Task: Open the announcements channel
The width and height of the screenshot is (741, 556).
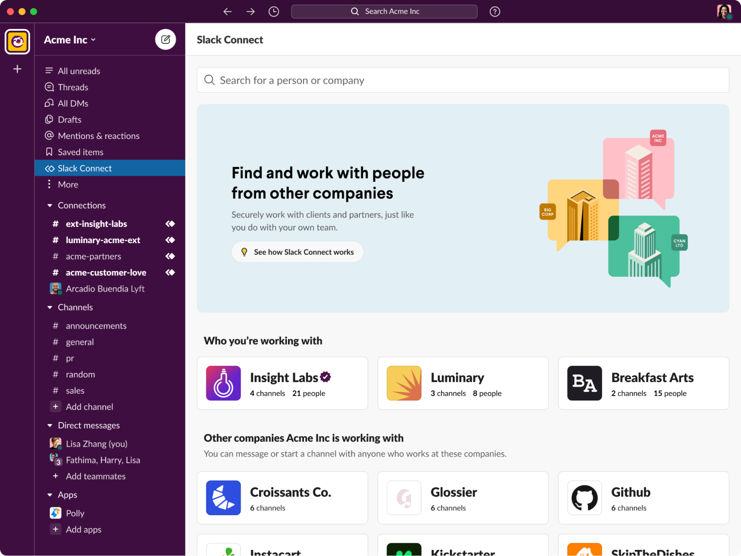Action: 110,325
